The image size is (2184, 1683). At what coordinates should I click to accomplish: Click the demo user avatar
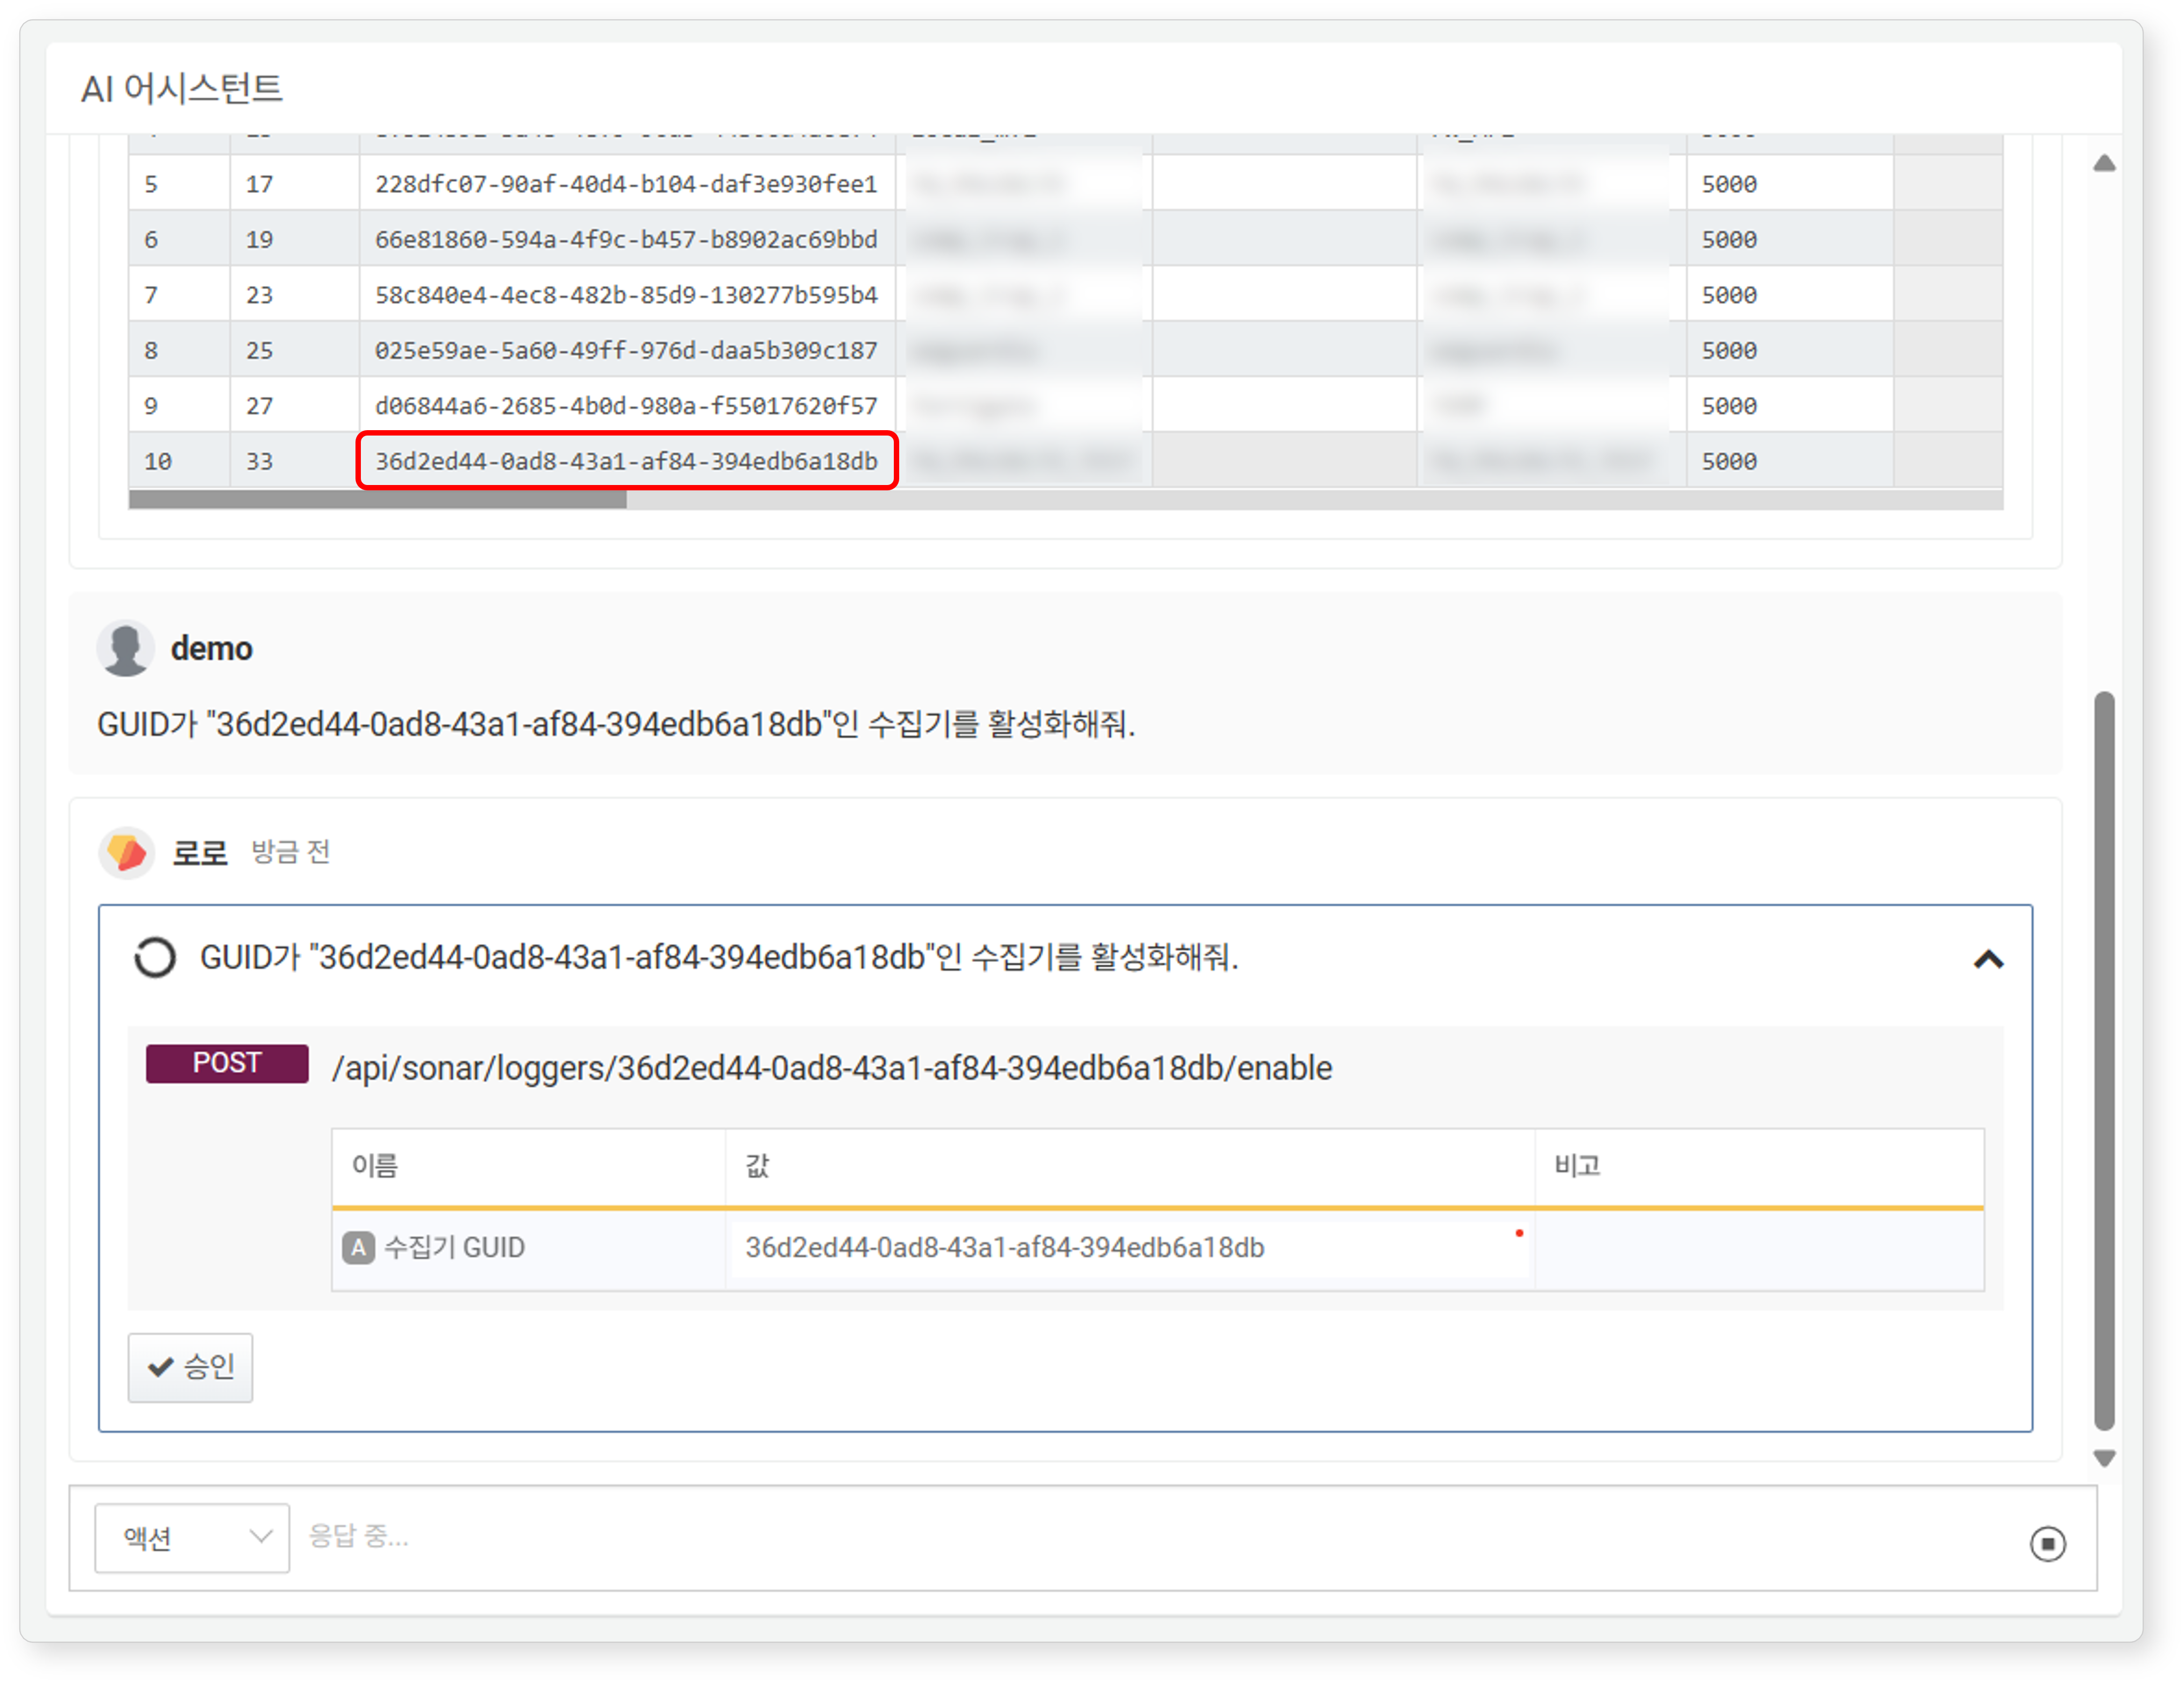point(125,649)
